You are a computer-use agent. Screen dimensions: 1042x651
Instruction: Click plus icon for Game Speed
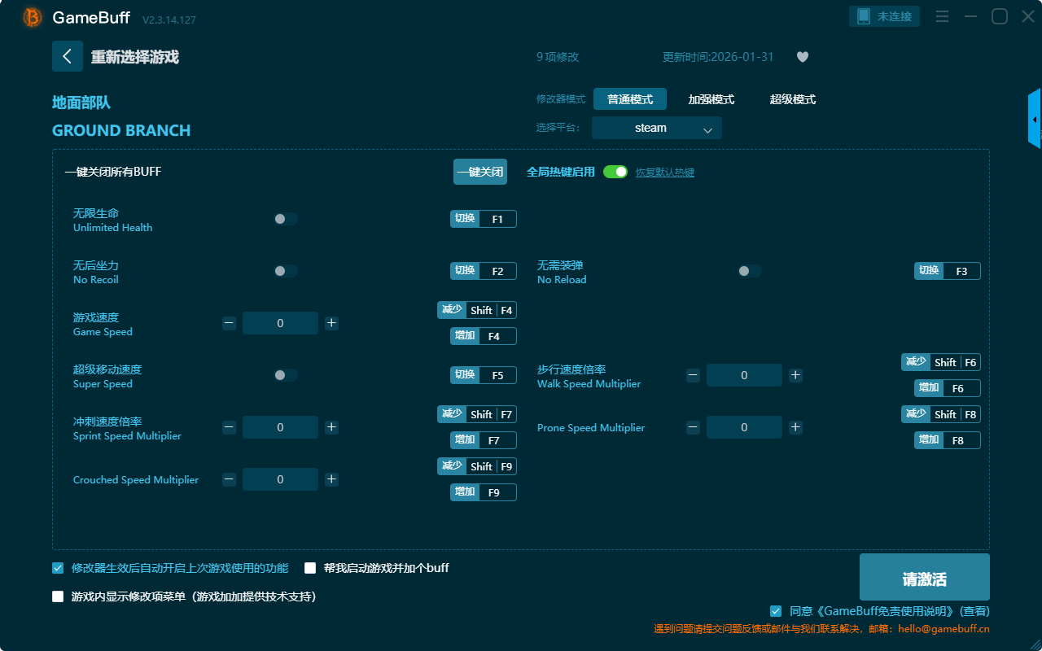click(x=331, y=323)
